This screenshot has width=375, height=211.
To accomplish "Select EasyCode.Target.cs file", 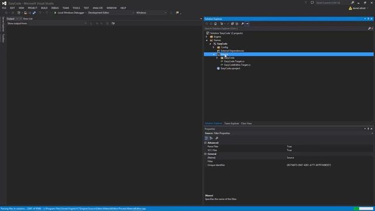I will [234, 62].
